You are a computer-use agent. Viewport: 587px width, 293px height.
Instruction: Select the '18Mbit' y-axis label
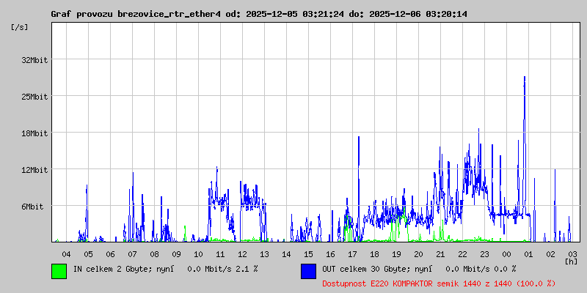tap(34, 133)
